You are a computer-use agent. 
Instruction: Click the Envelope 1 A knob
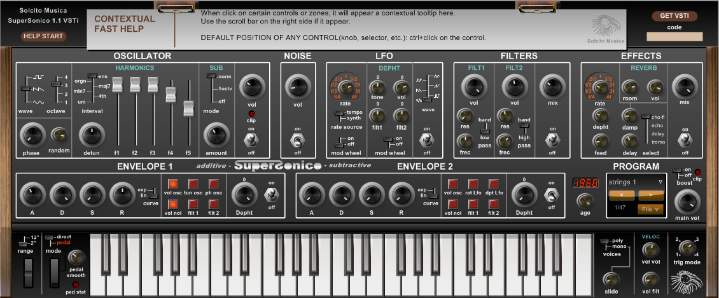(x=32, y=195)
